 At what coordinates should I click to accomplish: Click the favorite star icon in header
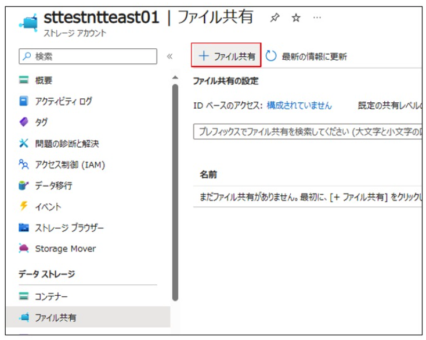click(x=295, y=18)
